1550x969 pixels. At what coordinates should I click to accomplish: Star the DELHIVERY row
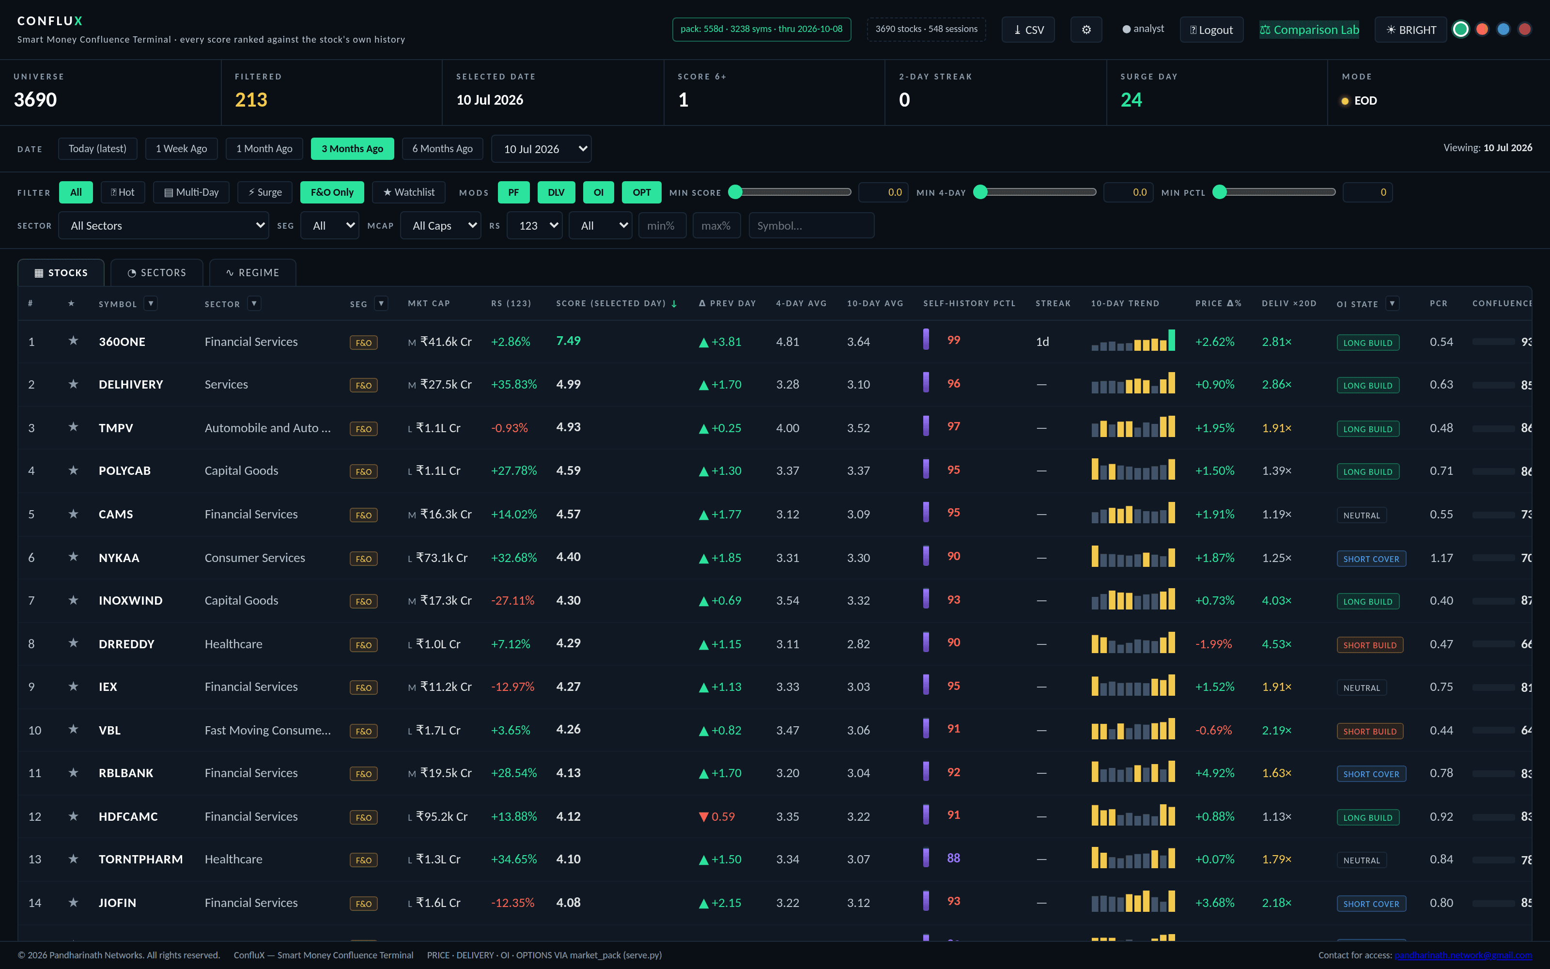pos(73,384)
